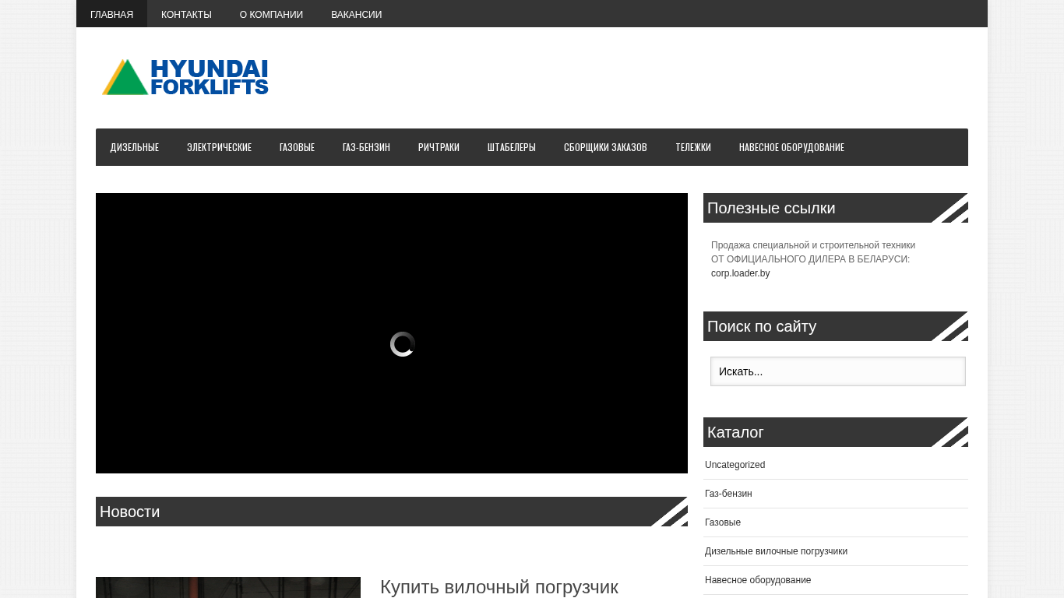Navigate to the Ричтраки section
Screen dimensions: 1064x598
(x=439, y=147)
